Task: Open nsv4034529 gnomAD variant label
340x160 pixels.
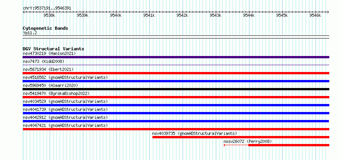Action: (x=65, y=101)
